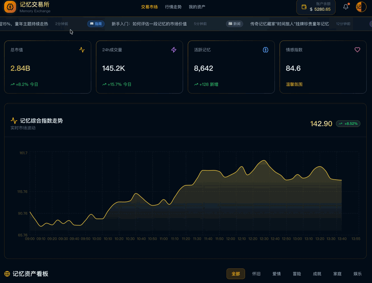Filter assets by 成就
The height and width of the screenshot is (283, 372).
click(x=317, y=274)
